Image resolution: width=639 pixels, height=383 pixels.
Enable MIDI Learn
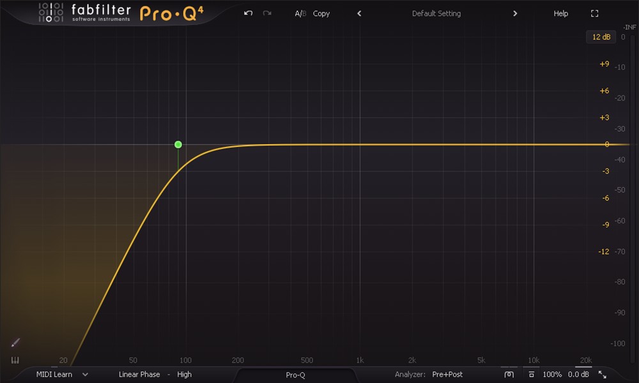pos(54,375)
